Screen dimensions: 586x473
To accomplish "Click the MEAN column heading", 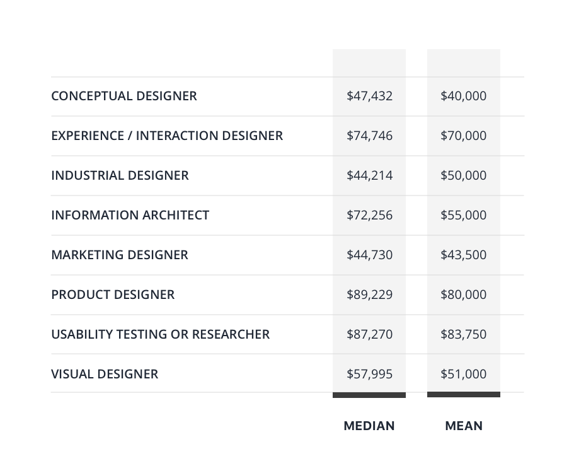I will (x=464, y=426).
